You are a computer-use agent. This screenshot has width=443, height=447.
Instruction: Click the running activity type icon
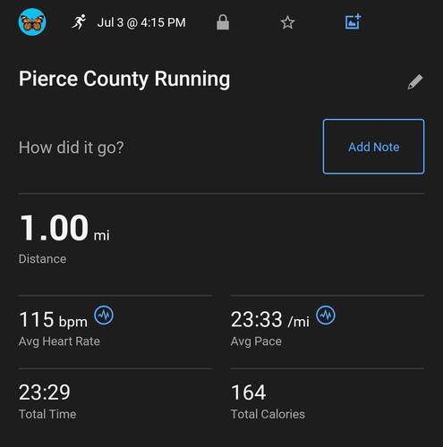[x=79, y=22]
